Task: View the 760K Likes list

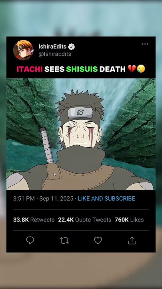Action: click(x=129, y=220)
